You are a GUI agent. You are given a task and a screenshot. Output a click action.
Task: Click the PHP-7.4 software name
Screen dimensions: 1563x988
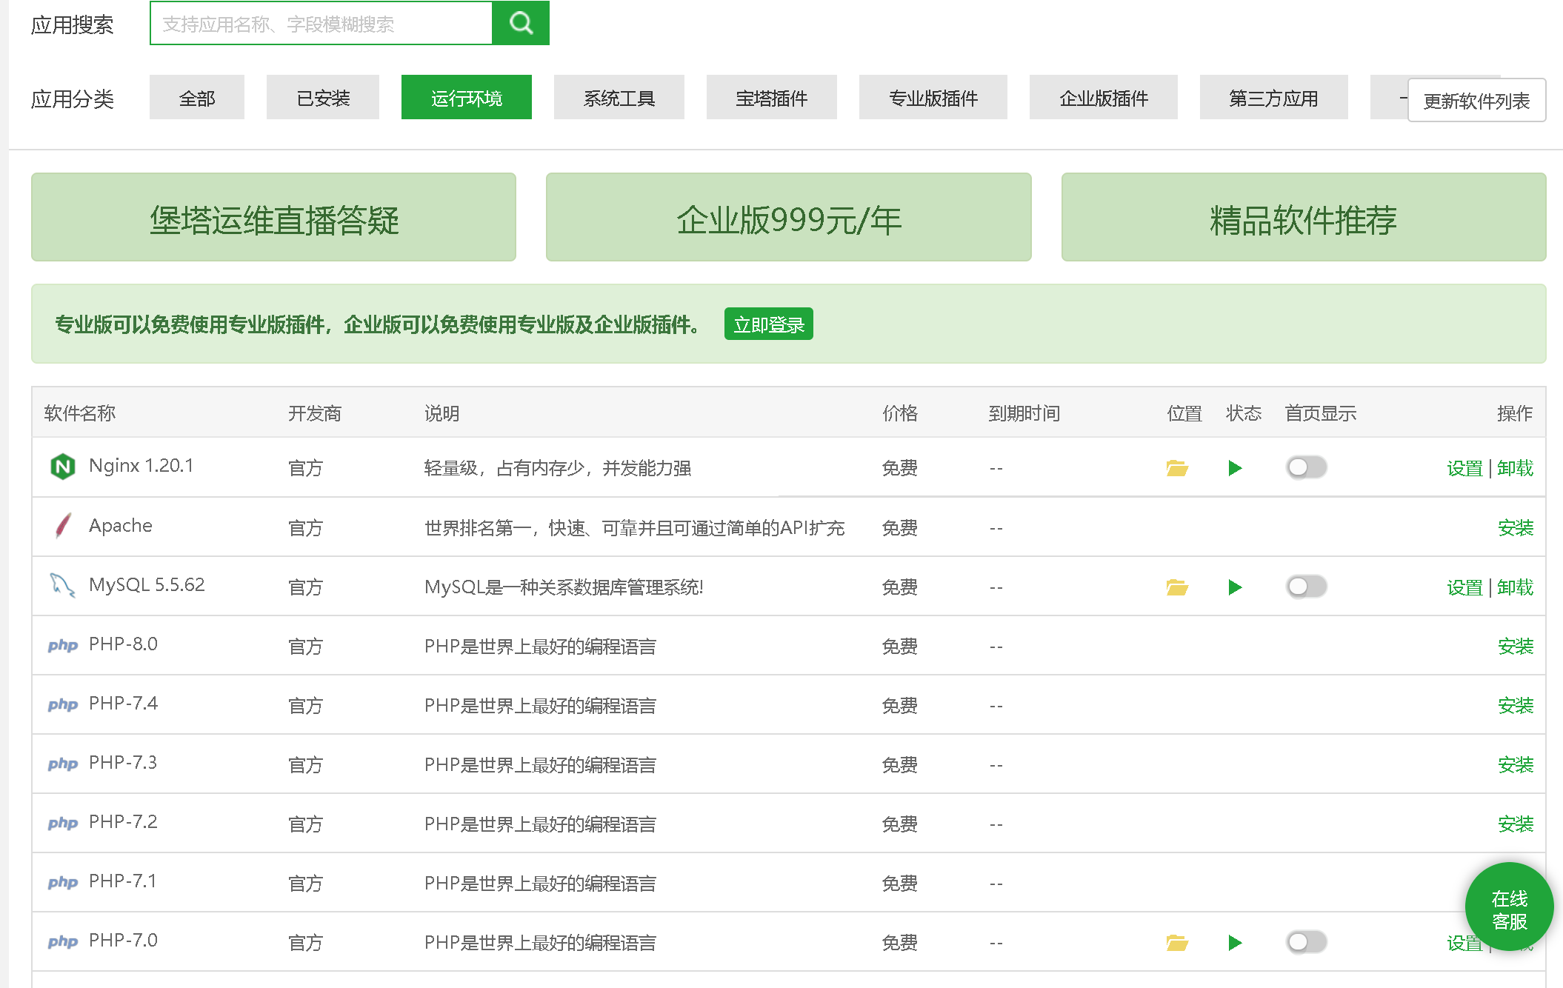tap(123, 703)
